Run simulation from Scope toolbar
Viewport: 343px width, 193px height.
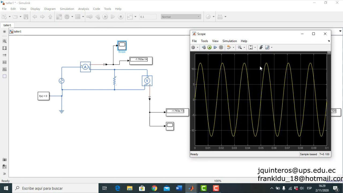coord(209,47)
